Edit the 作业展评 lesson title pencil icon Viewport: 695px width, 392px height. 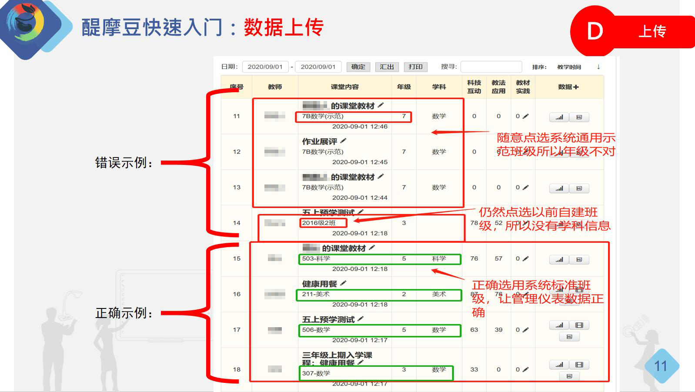[343, 141]
